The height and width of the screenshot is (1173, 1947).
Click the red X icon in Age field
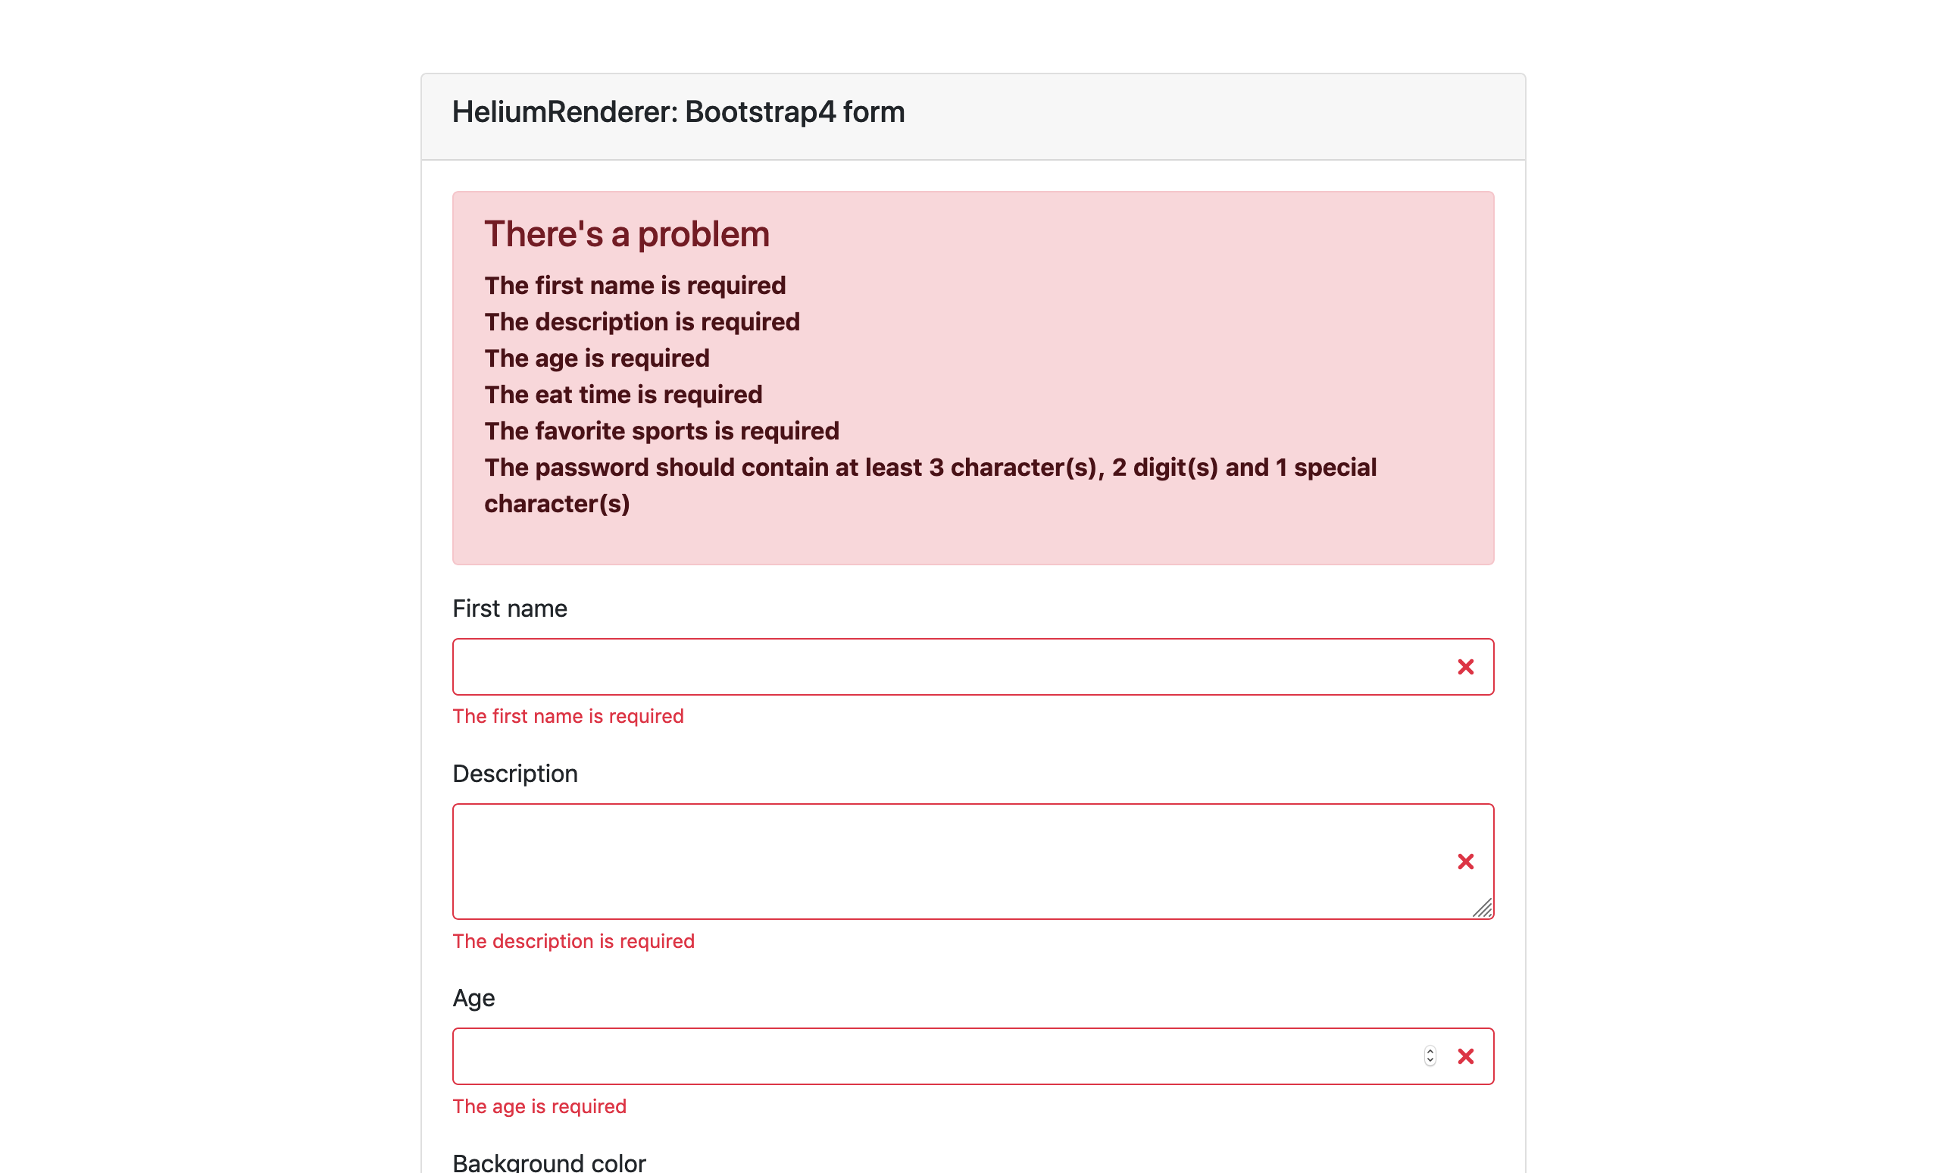click(x=1467, y=1056)
